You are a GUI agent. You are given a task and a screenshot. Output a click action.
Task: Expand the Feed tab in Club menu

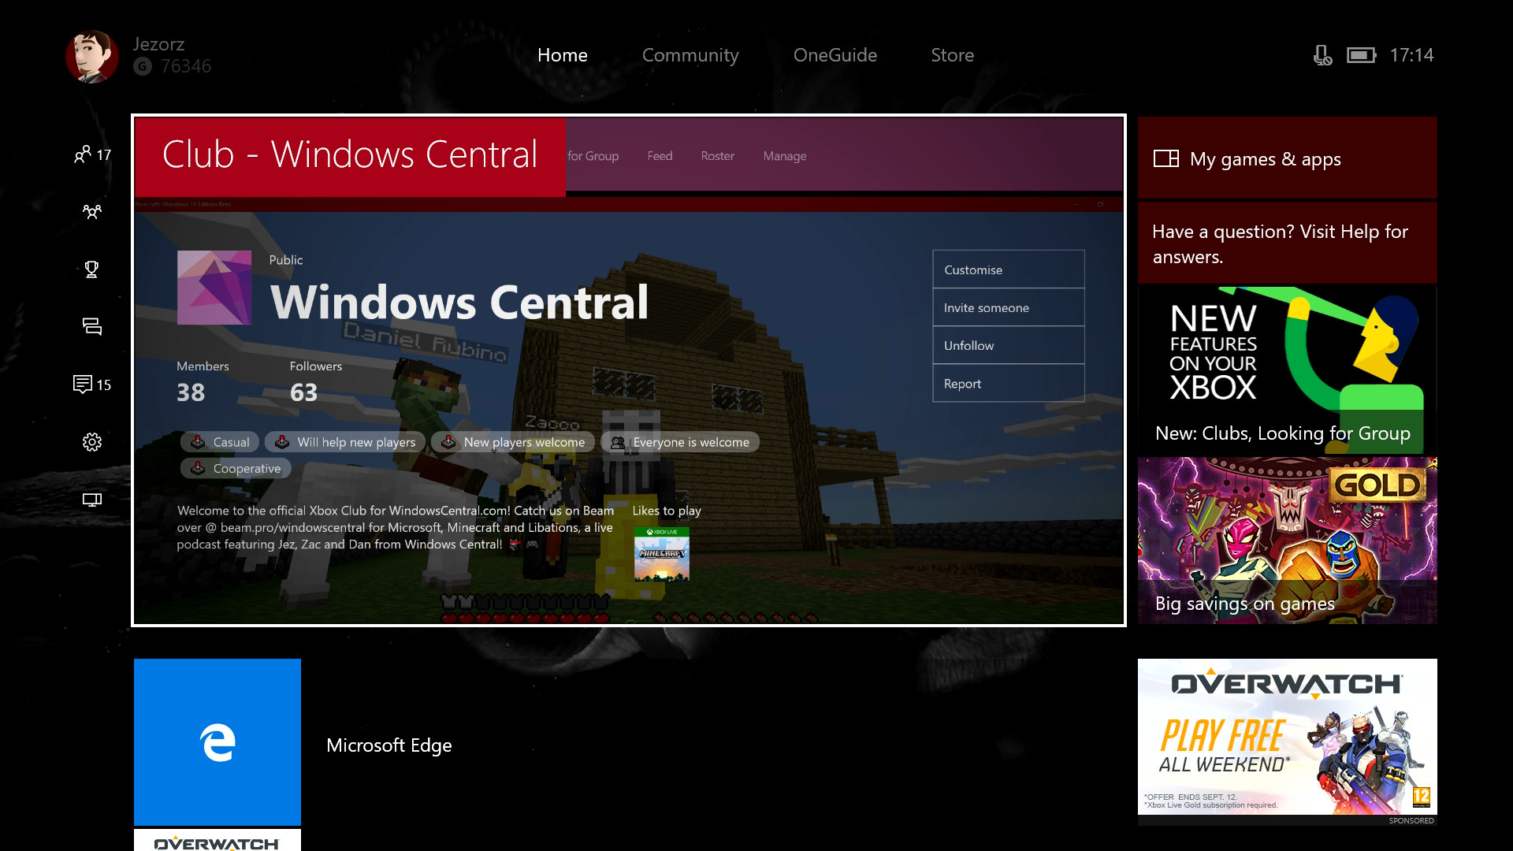click(x=659, y=156)
